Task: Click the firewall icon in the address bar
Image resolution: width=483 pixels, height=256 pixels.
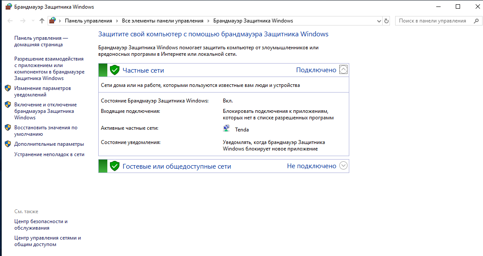Action: pos(53,21)
